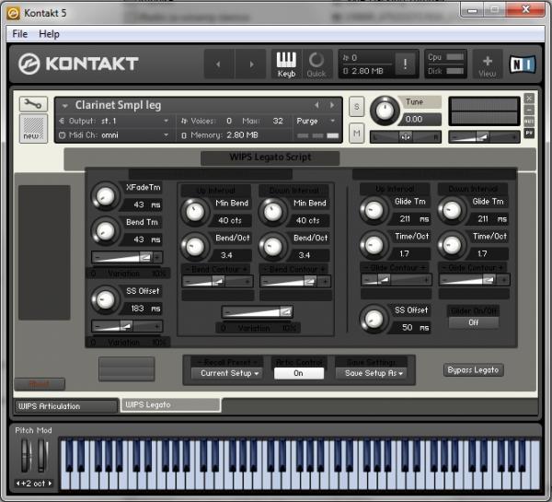Click the new instrument icon thumbnail
Screen dimensions: 552x502
33,128
